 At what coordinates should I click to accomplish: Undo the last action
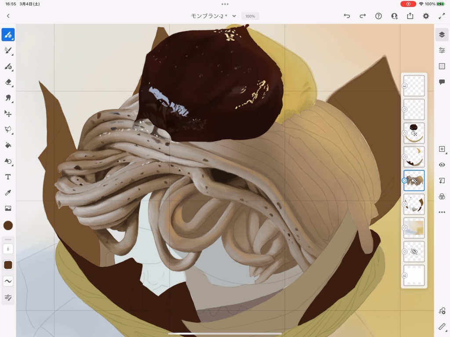(x=347, y=16)
